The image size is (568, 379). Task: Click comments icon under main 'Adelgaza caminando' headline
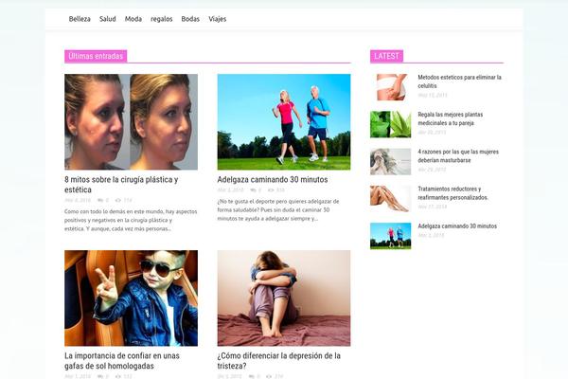[x=253, y=190]
